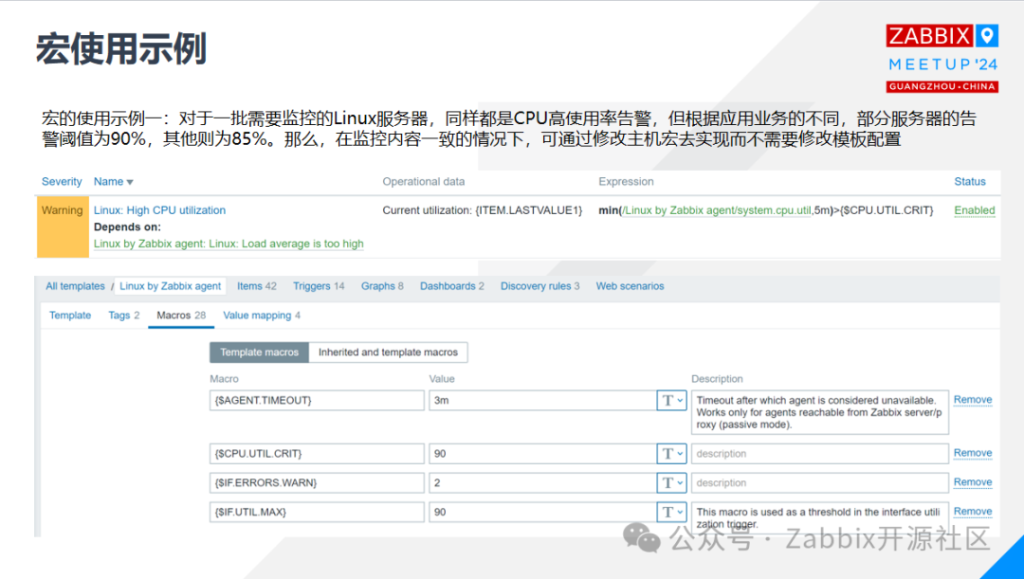Open the type dropdown for {$AGENT.TIMEOUT}
This screenshot has width=1024, height=579.
(x=671, y=400)
